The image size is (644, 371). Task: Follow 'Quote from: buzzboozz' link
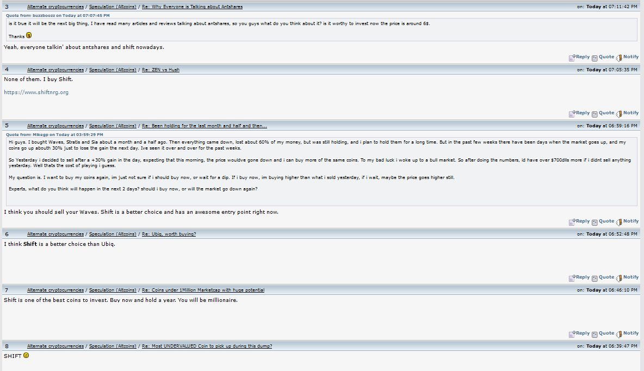[x=58, y=16]
